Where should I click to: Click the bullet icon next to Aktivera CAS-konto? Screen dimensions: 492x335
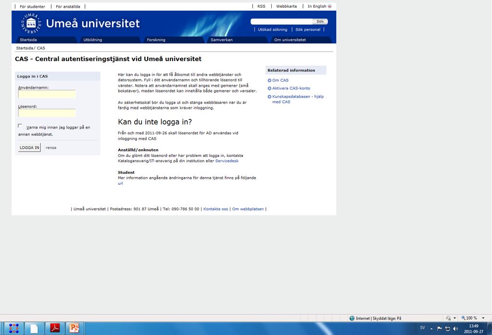coord(269,89)
